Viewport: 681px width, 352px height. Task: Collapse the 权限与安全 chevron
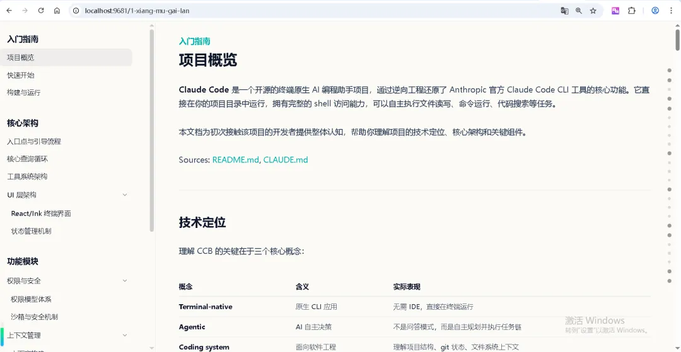[x=125, y=281]
